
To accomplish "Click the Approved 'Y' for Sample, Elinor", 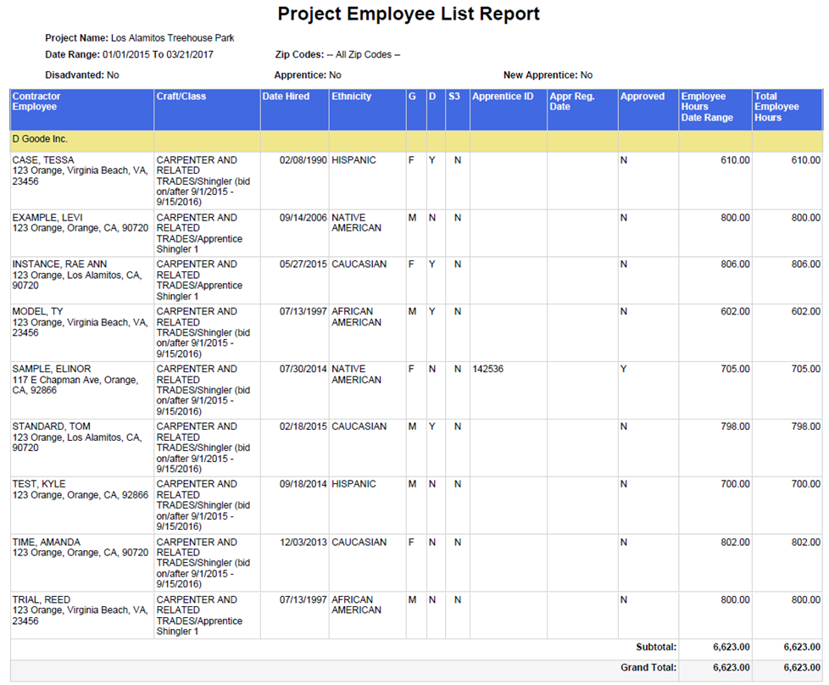I will pos(624,369).
